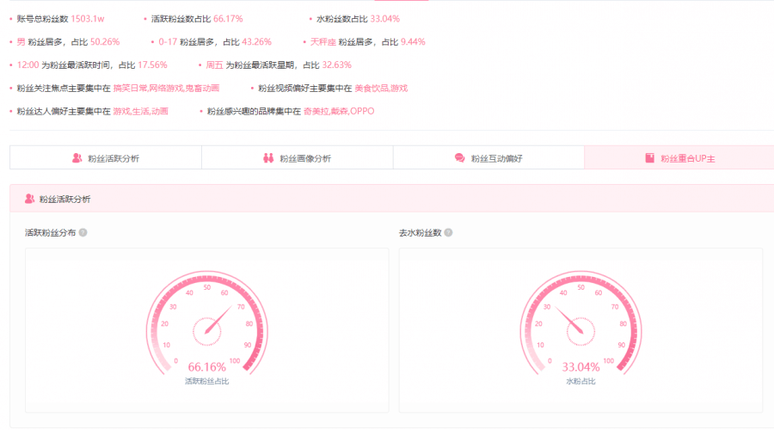
Task: Click the 活跃粉丝占比 gauge needle
Action: pos(218,320)
